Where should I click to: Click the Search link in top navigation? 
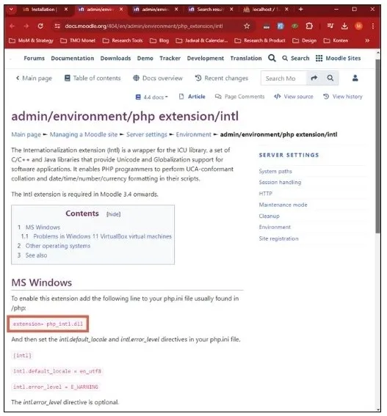(296, 58)
